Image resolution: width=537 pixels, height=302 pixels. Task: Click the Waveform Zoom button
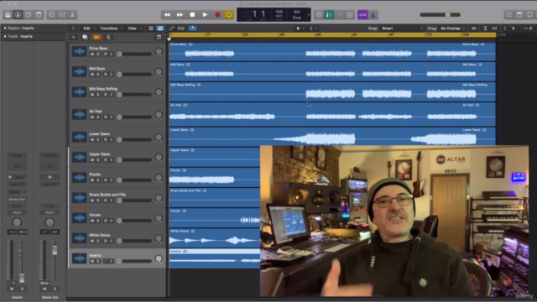tap(474, 29)
